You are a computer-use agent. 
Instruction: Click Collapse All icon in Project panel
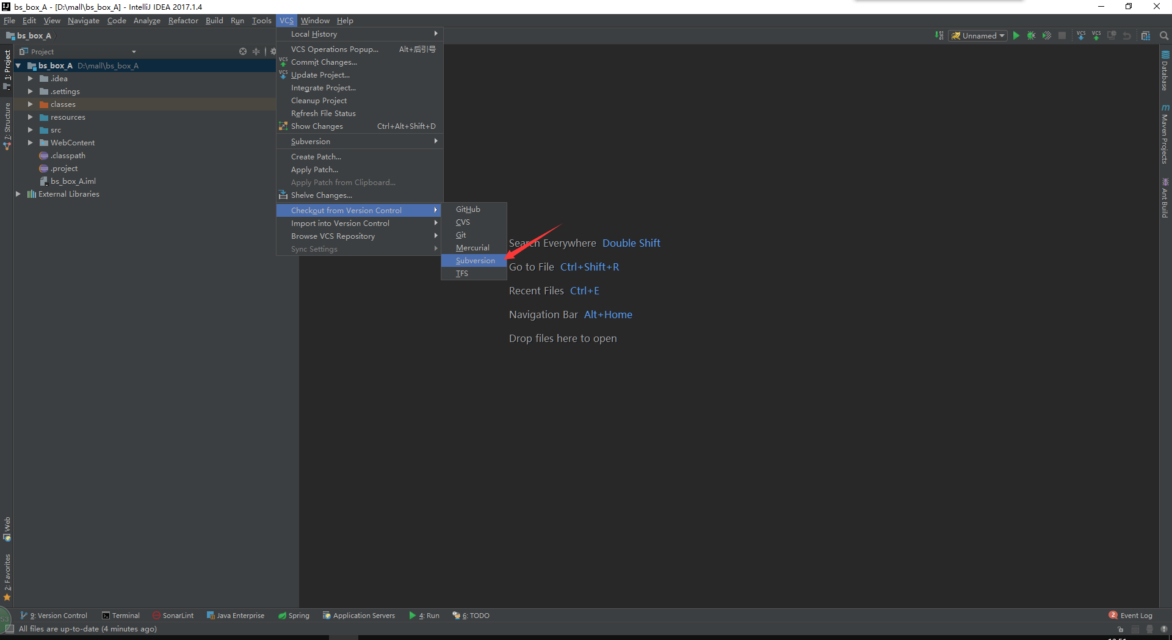[x=256, y=51]
